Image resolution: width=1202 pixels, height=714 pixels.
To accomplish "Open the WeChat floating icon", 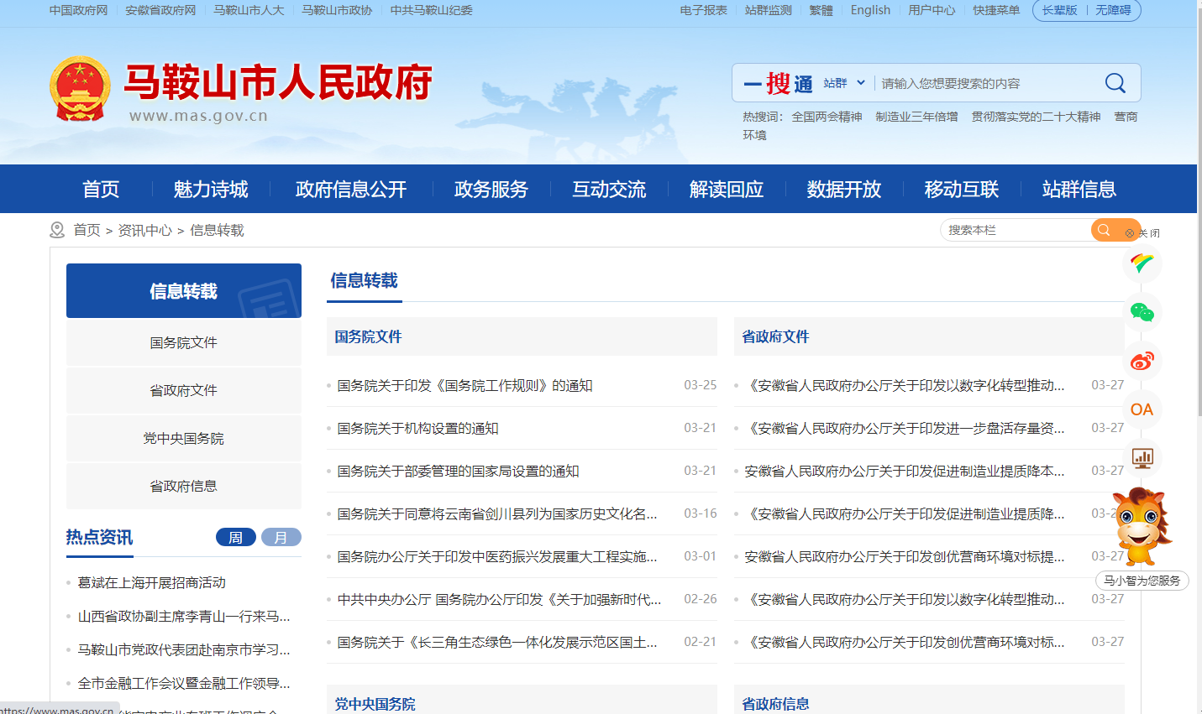I will pyautogui.click(x=1142, y=312).
